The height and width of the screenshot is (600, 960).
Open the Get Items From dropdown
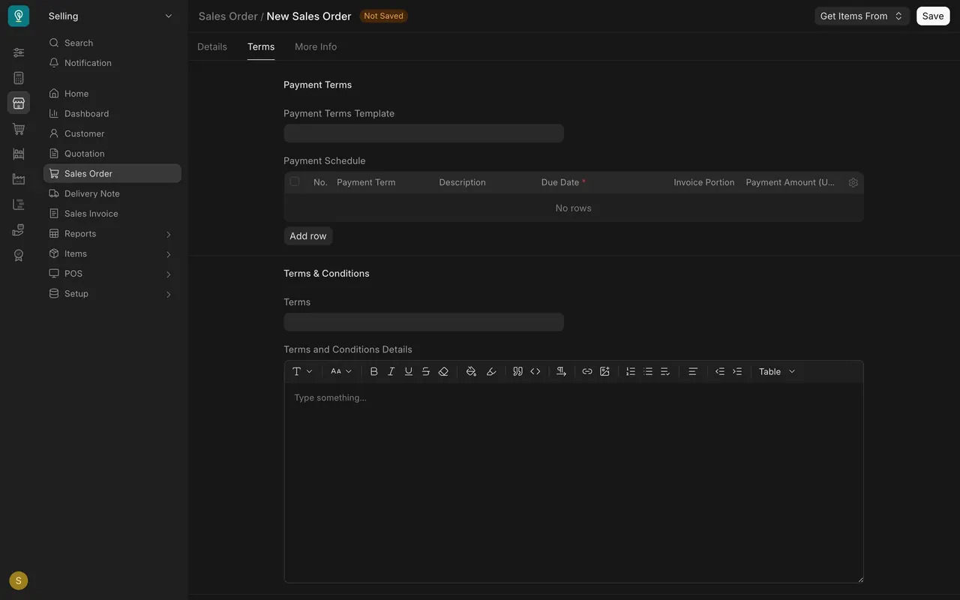pos(862,16)
